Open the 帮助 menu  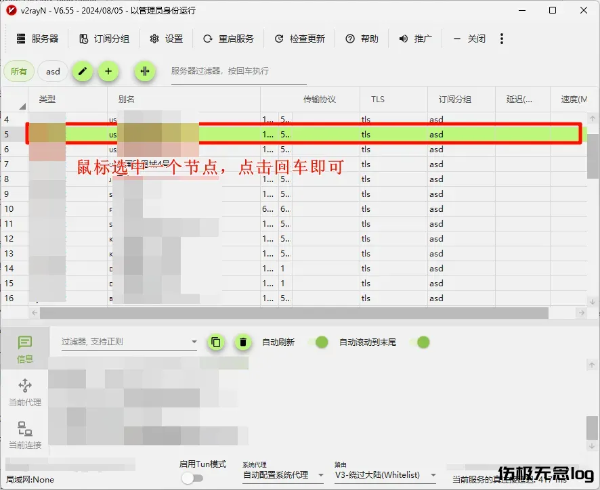[362, 39]
